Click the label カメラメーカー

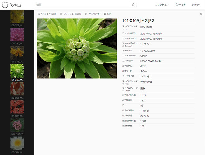click(x=129, y=55)
